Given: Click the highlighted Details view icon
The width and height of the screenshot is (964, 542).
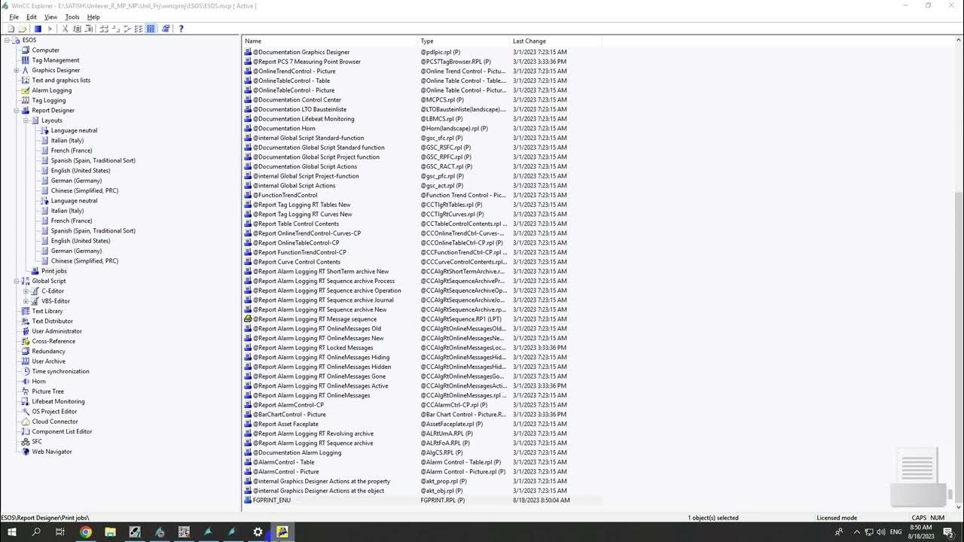Looking at the screenshot, I should (x=151, y=29).
